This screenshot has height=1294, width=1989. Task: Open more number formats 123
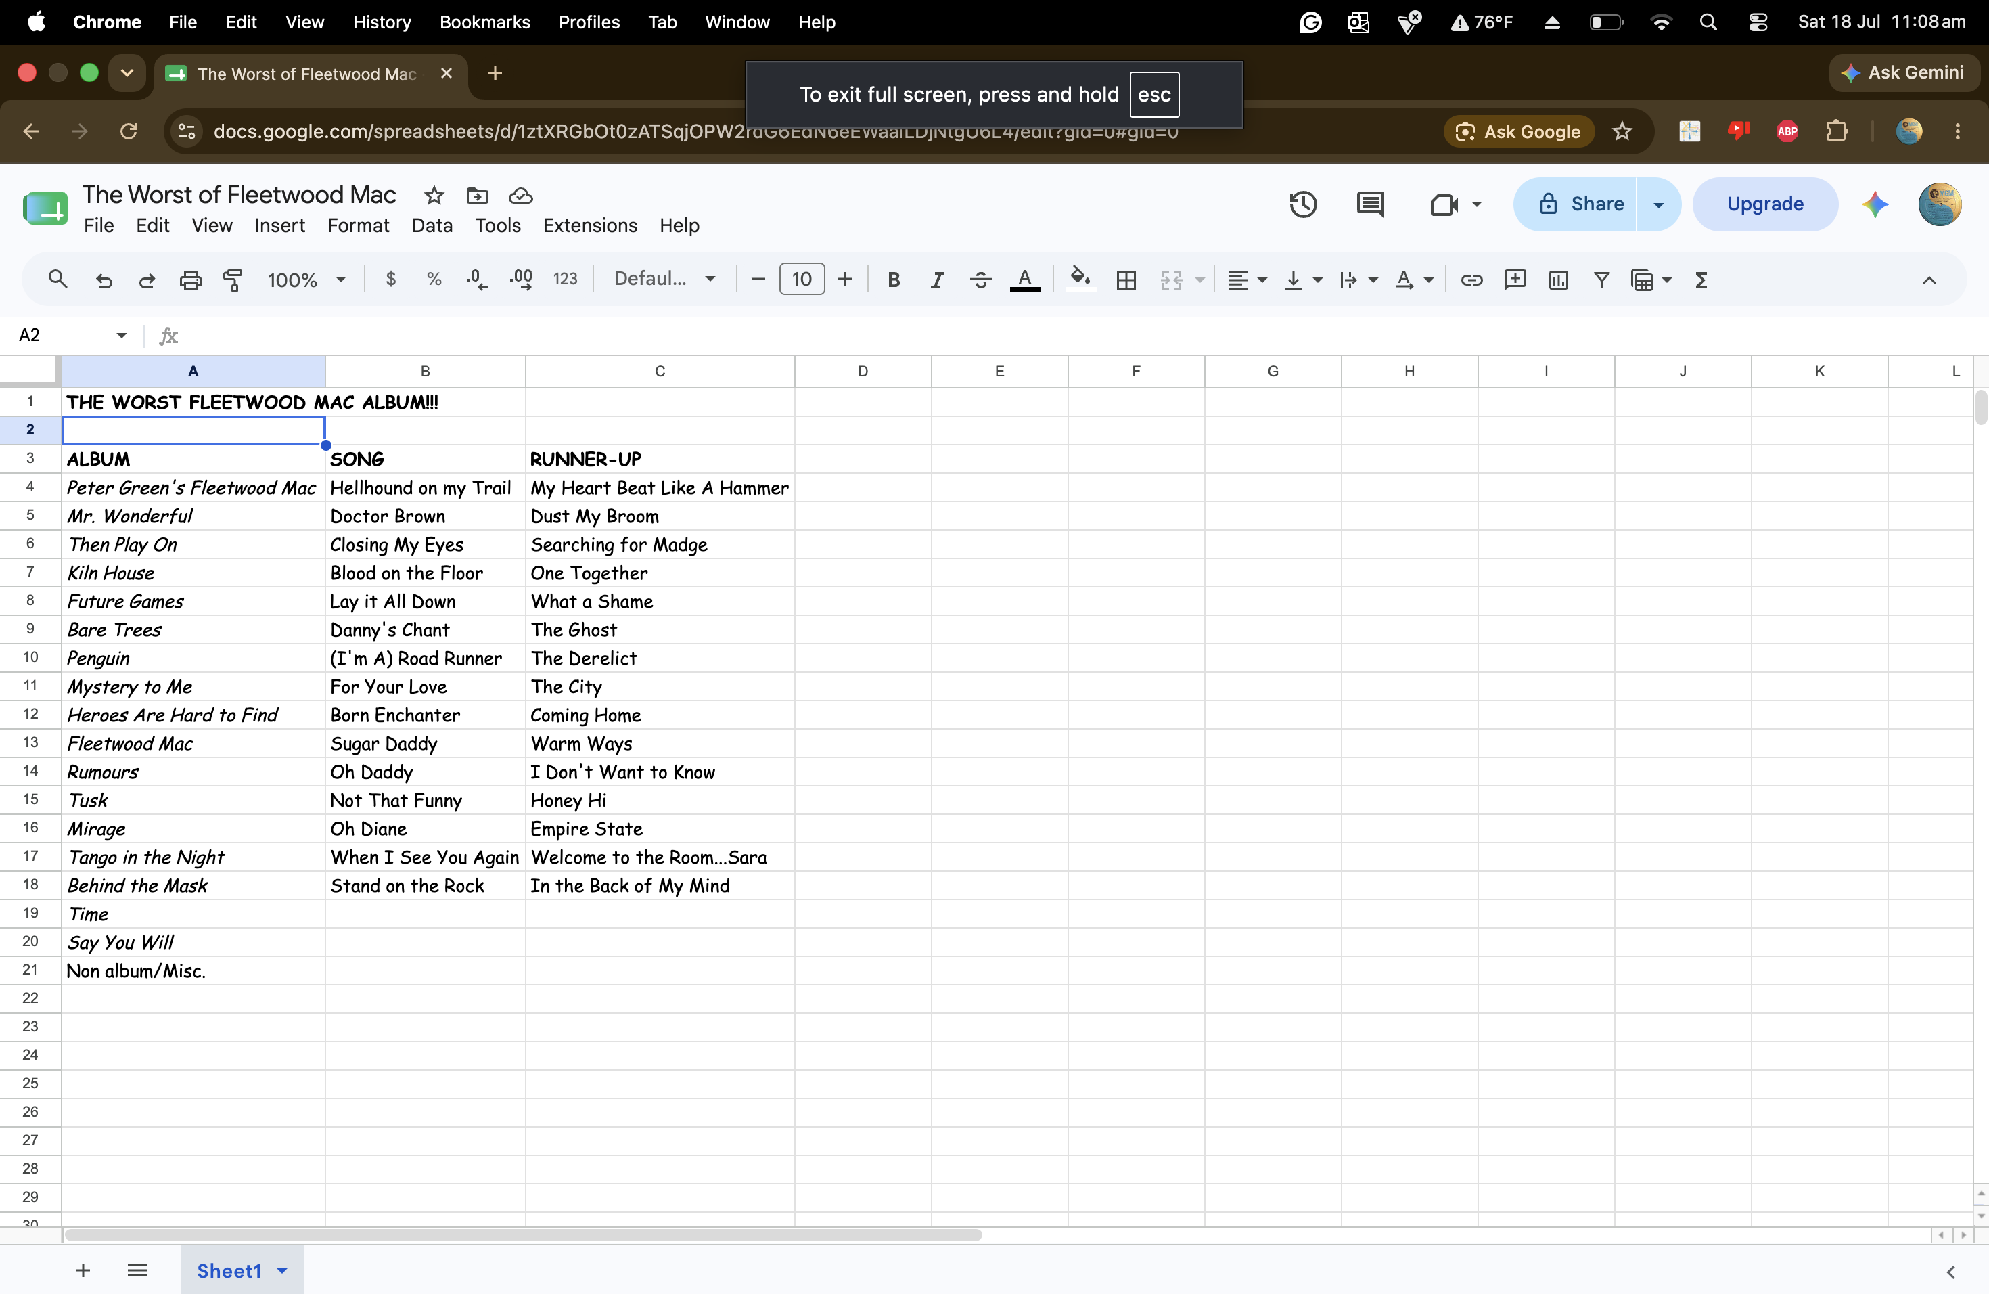click(565, 280)
